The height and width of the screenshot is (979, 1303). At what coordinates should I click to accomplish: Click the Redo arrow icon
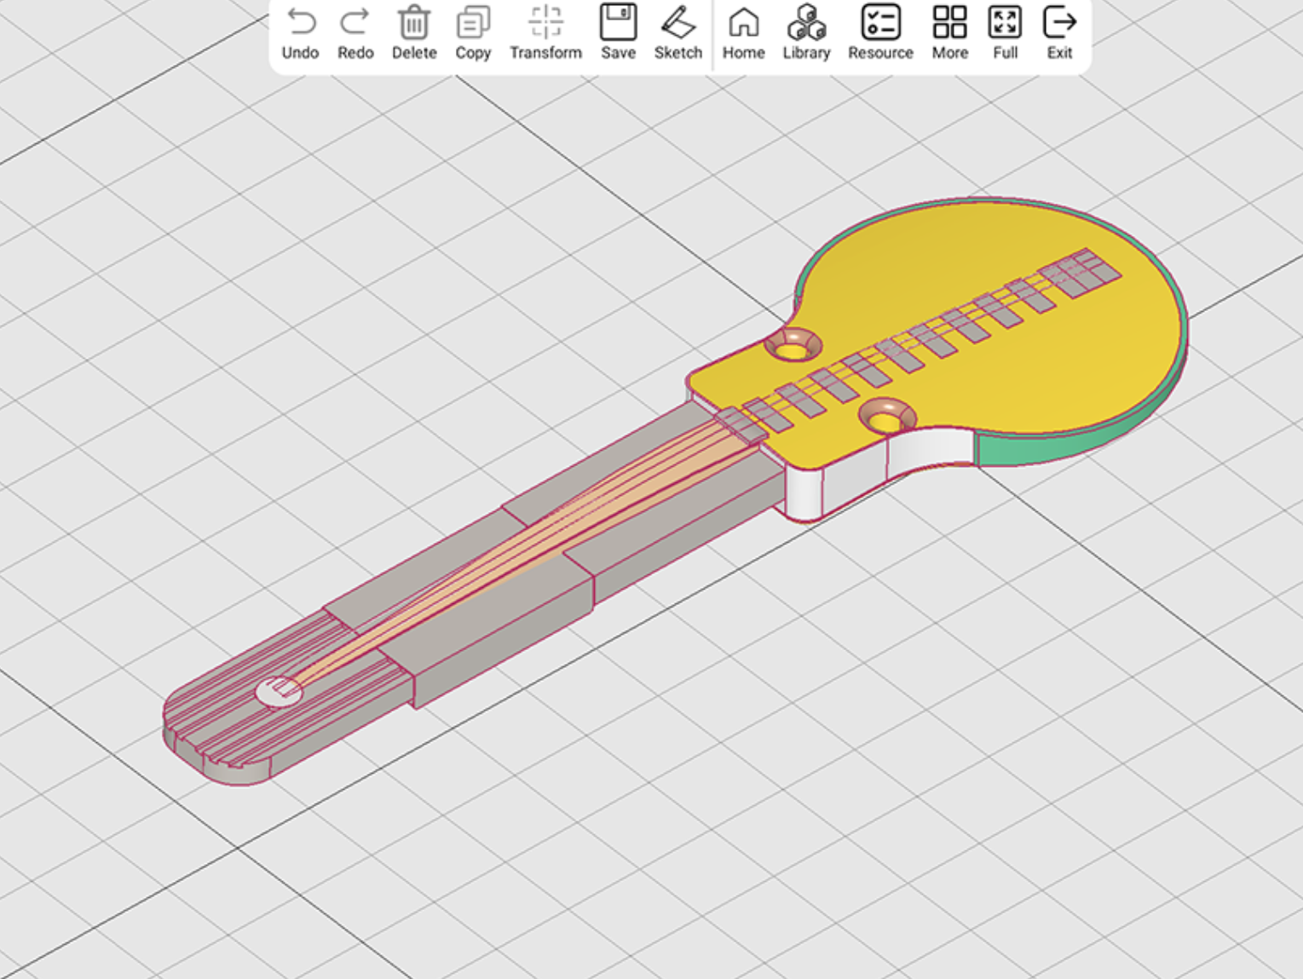pos(355,23)
